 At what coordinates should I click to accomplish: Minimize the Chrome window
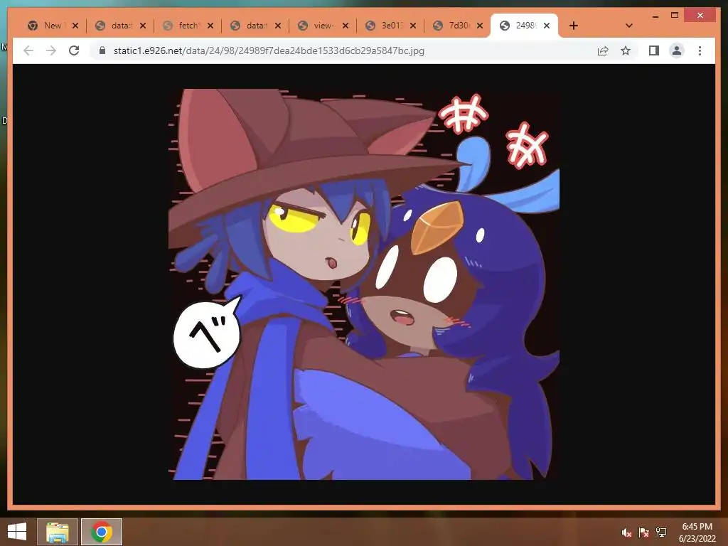[x=655, y=16]
